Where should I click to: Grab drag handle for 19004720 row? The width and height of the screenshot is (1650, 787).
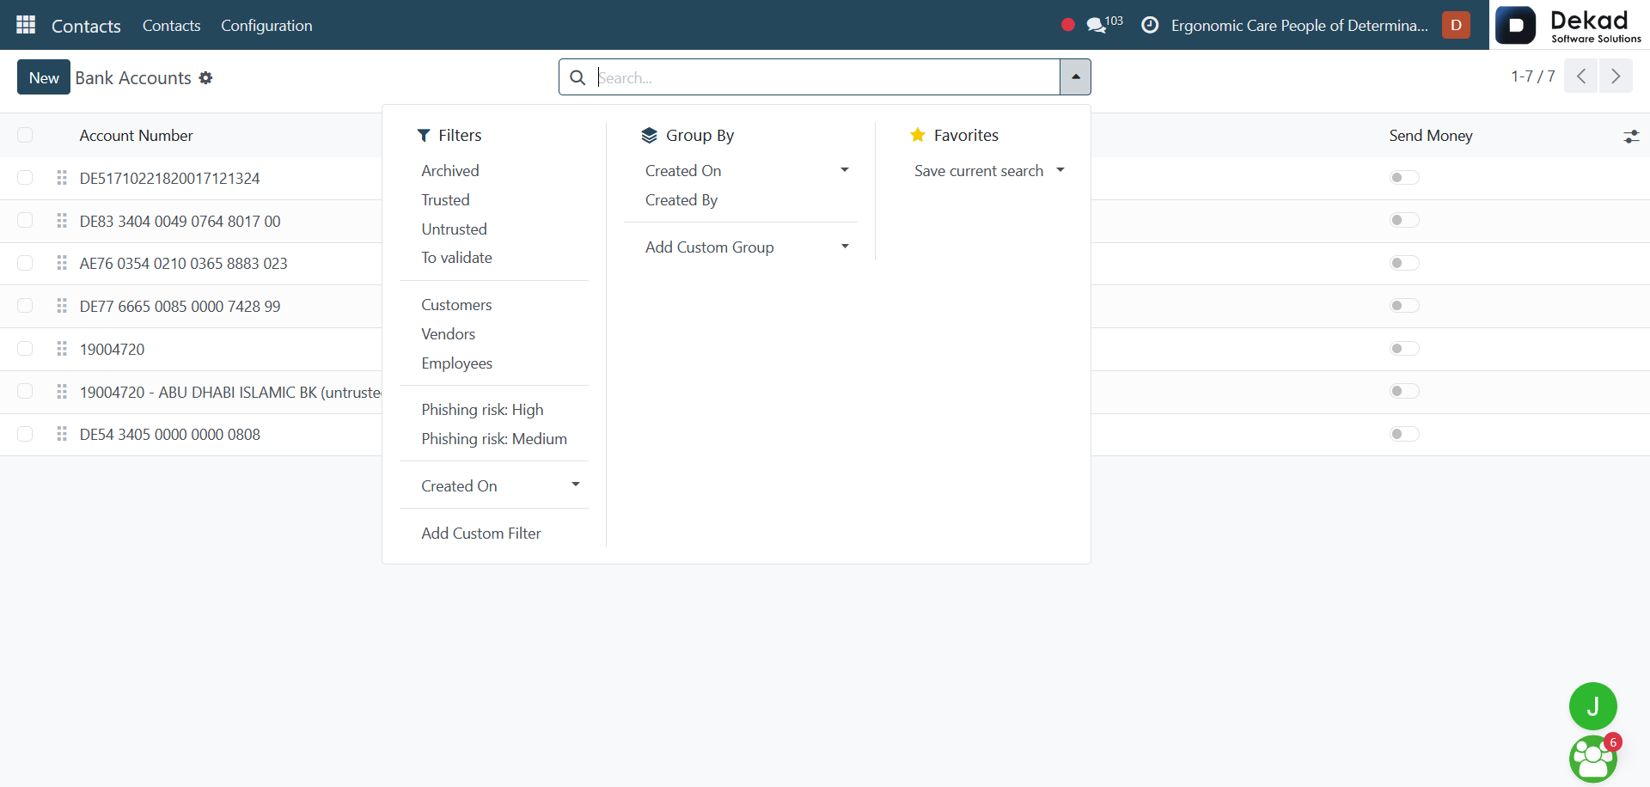pyautogui.click(x=62, y=349)
